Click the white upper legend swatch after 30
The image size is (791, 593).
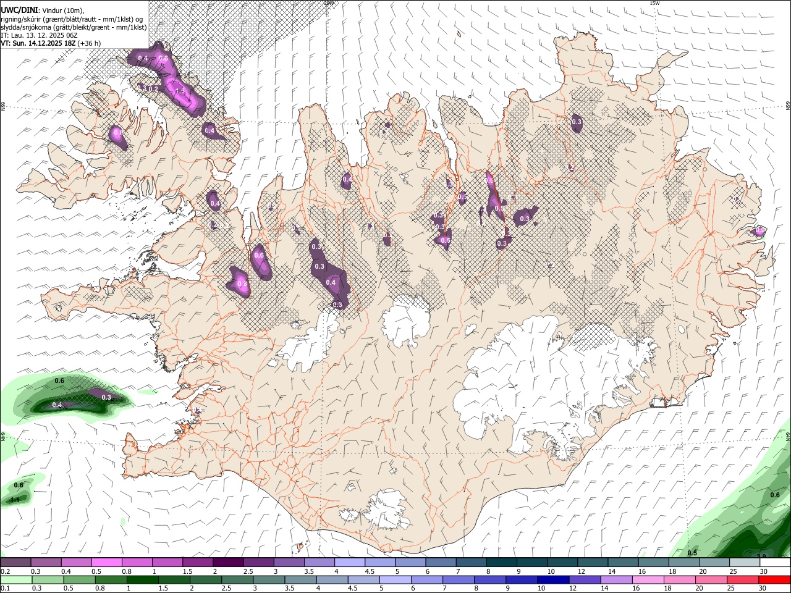(x=776, y=563)
